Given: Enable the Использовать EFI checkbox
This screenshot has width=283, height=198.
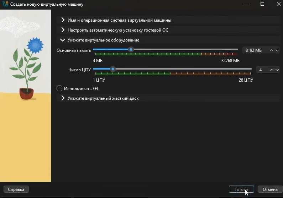Looking at the screenshot, I should [59, 88].
